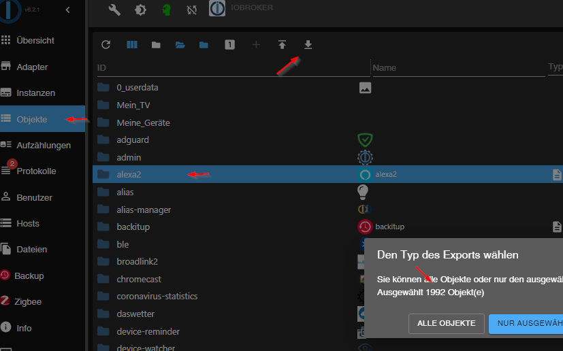Expand the device-reminder folder
Screen dimensions: 563x351
tap(103, 331)
